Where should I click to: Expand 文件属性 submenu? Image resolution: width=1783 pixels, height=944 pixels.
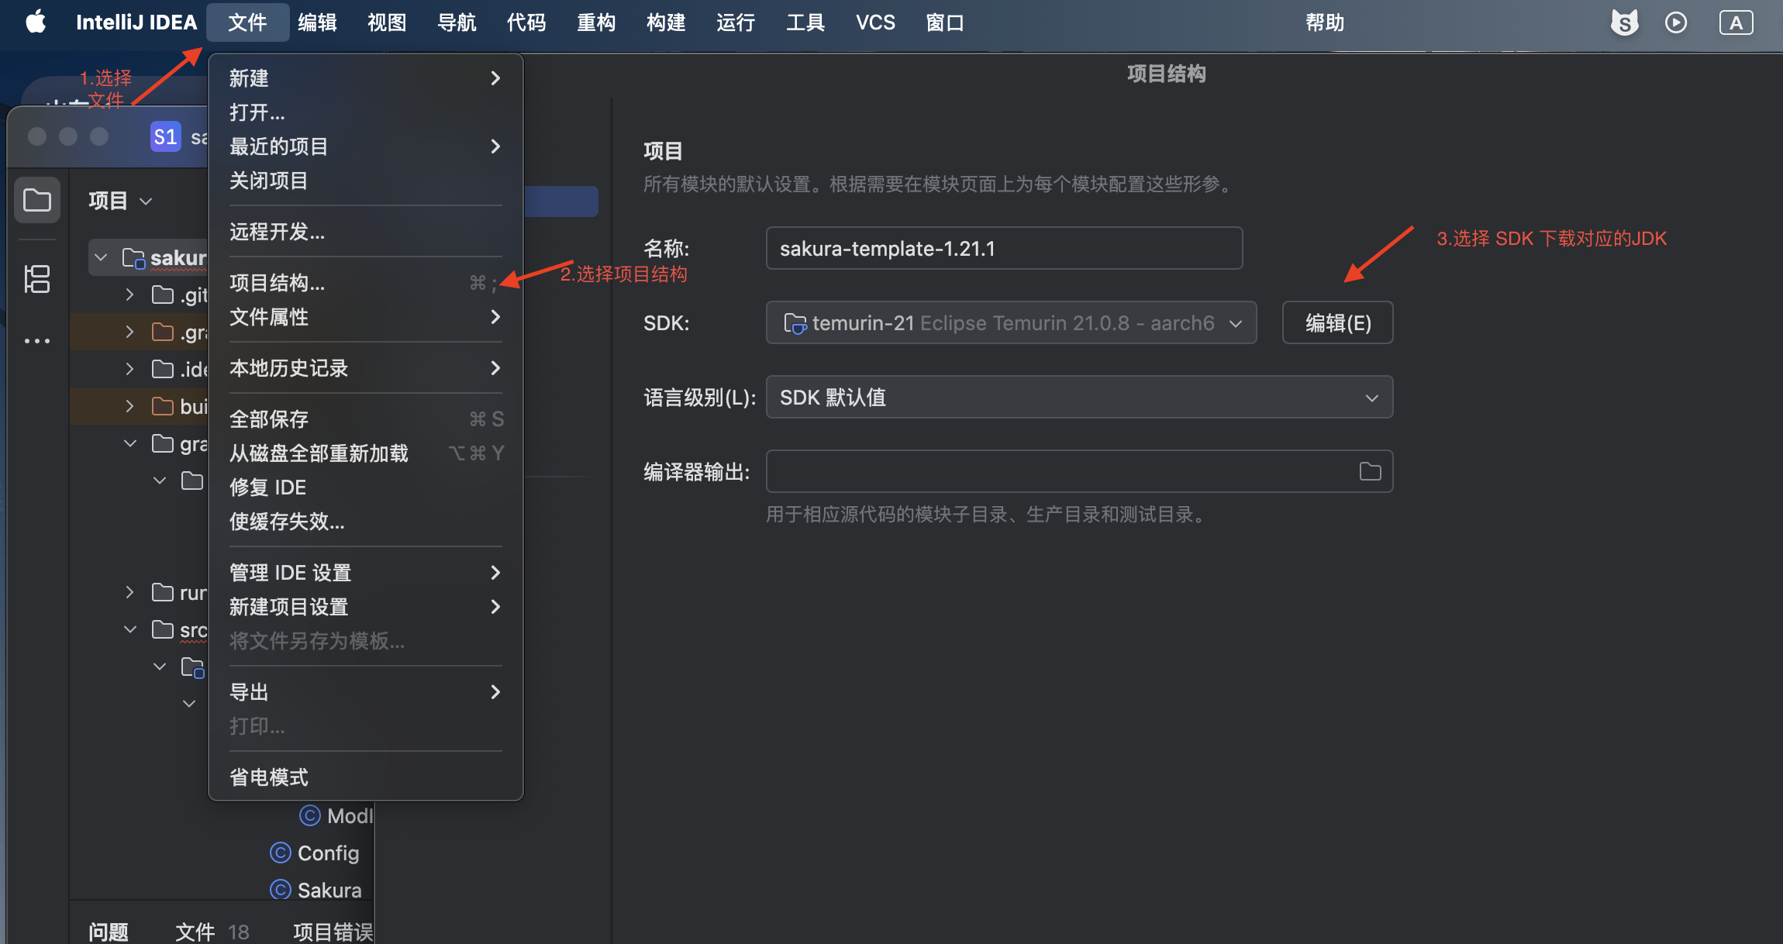366,317
